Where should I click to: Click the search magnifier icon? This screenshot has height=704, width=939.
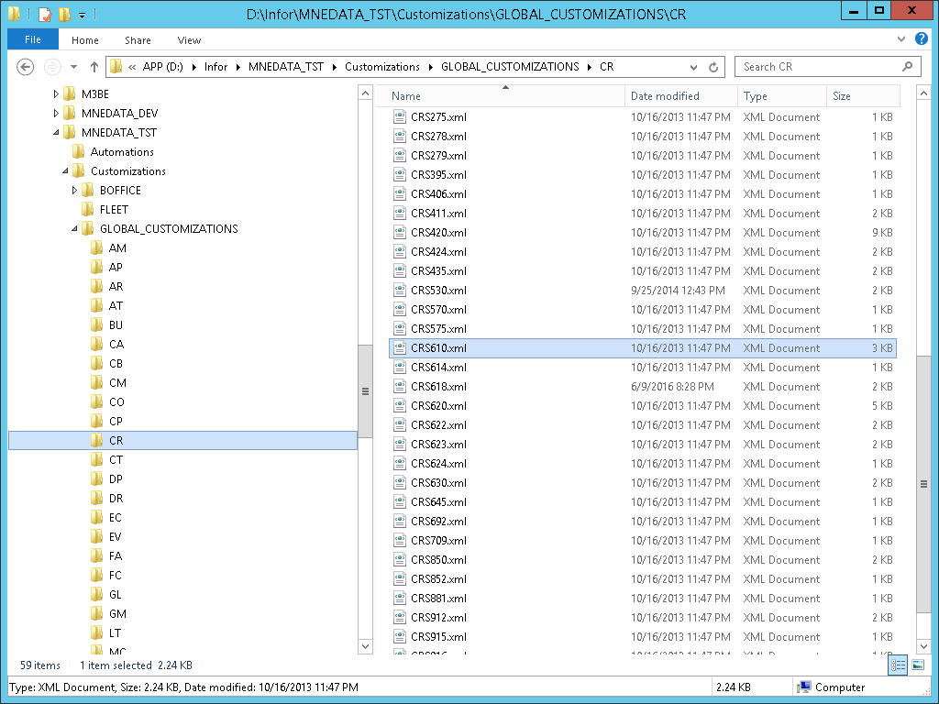click(908, 67)
